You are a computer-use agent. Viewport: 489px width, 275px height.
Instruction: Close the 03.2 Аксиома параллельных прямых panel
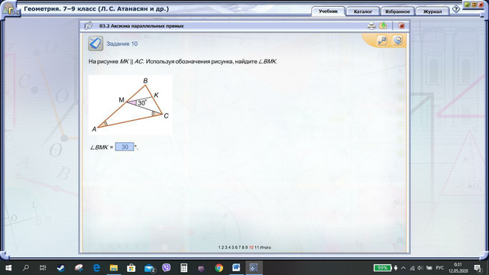point(402,26)
